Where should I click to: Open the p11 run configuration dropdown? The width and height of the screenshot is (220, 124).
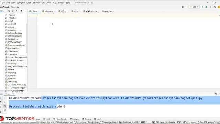[x=194, y=7]
